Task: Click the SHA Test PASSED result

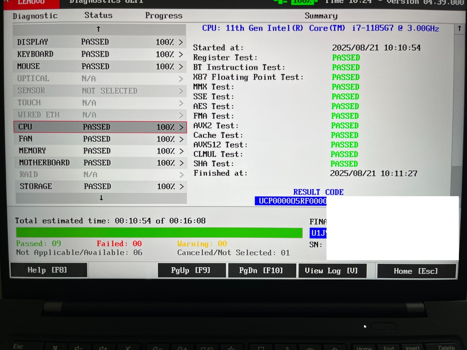Action: point(344,164)
